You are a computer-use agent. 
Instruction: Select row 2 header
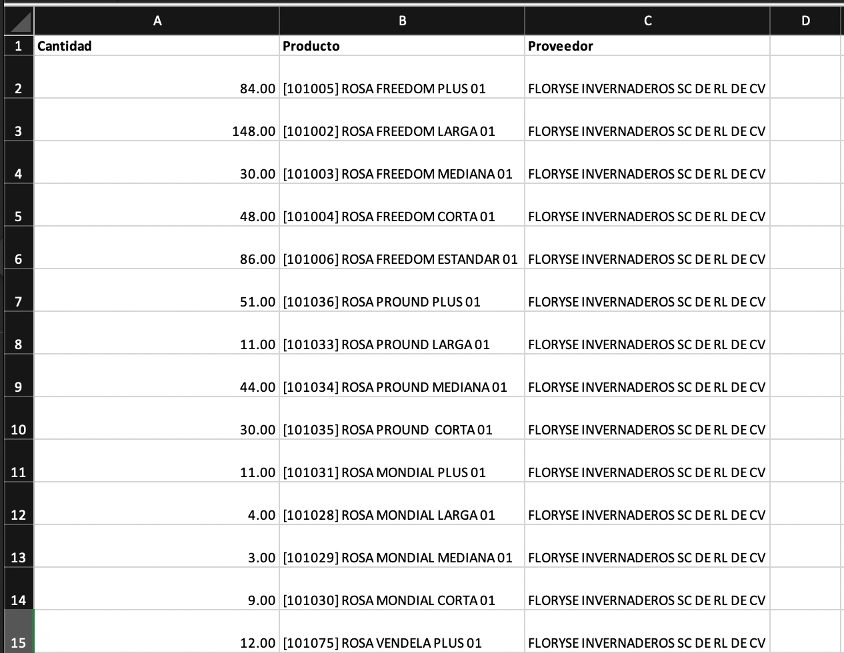pyautogui.click(x=19, y=77)
